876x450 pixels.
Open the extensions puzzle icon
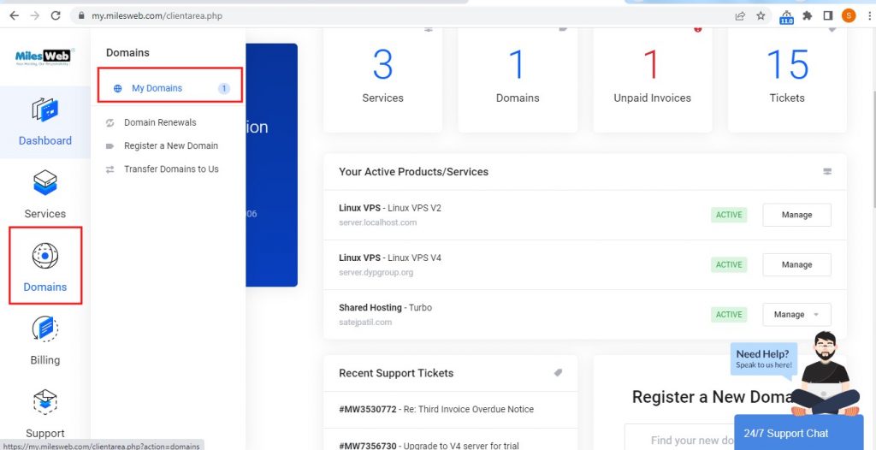[x=808, y=15]
